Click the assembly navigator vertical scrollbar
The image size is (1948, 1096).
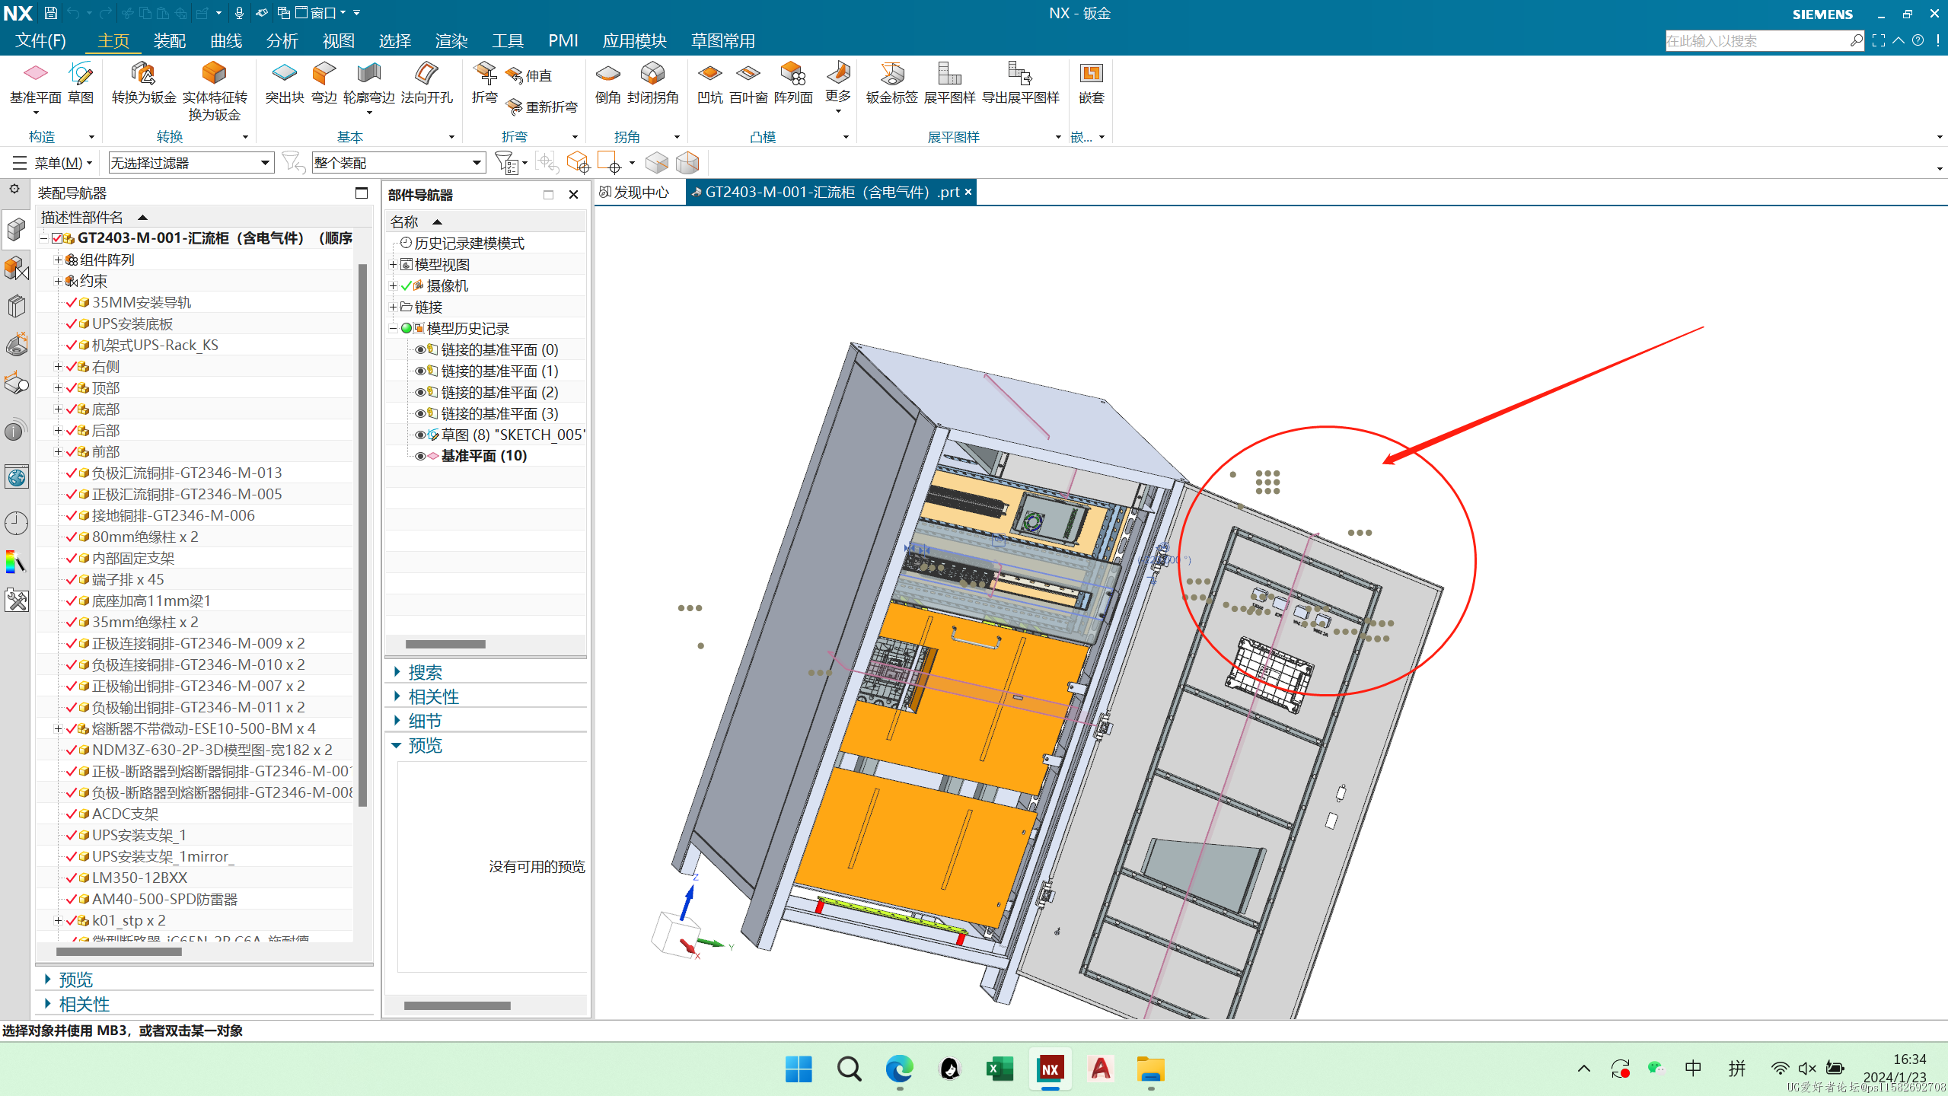(363, 534)
